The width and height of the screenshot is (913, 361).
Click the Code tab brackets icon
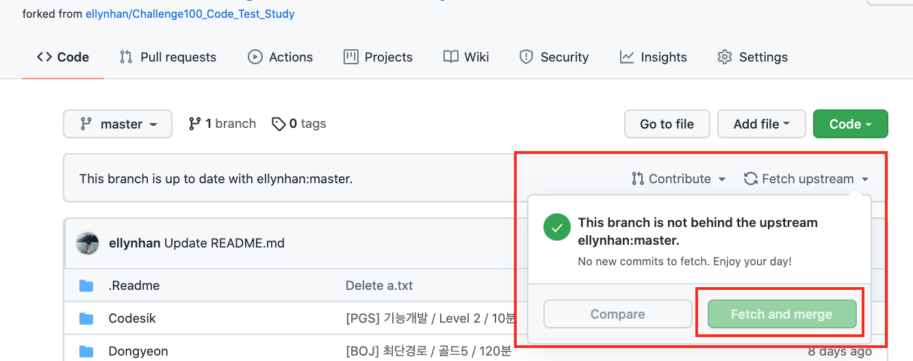[44, 57]
